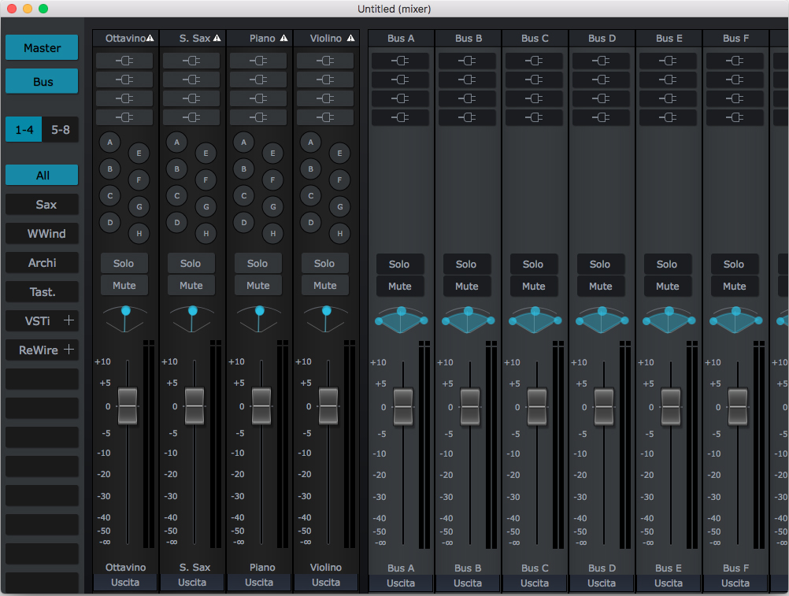Click send bus H circle on Violino

pyautogui.click(x=339, y=233)
